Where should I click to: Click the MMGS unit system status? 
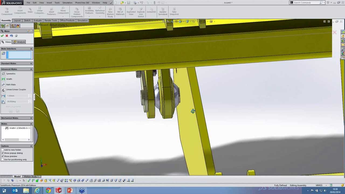point(319,185)
